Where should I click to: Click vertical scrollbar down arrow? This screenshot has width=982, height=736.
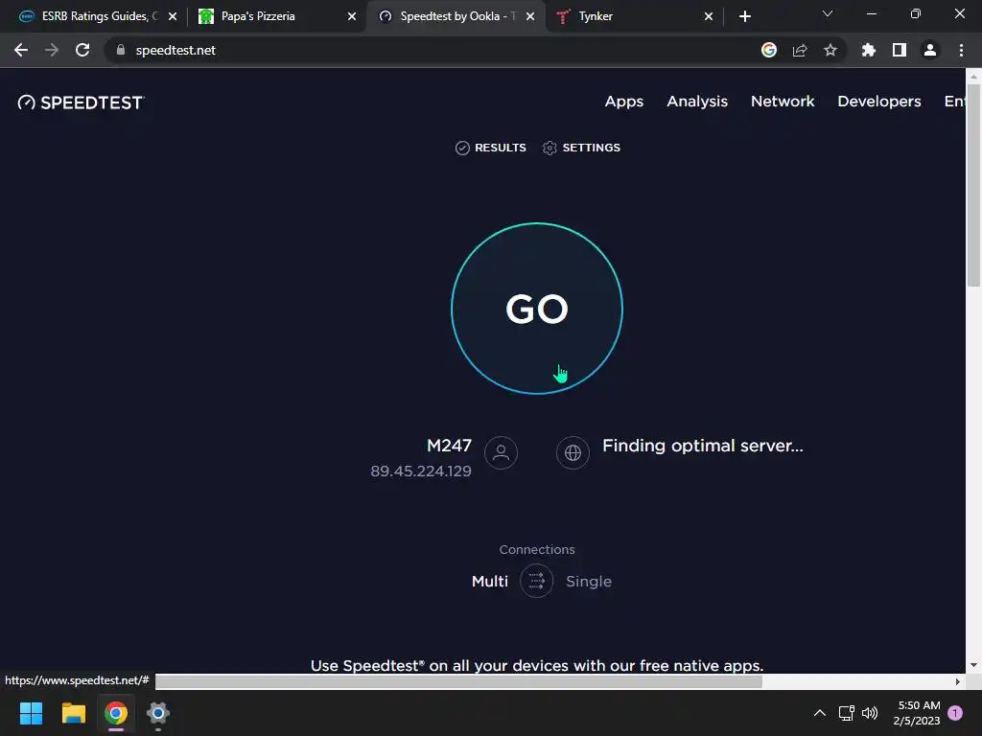point(973,665)
